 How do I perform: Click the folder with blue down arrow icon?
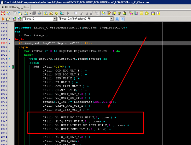point(46,13)
